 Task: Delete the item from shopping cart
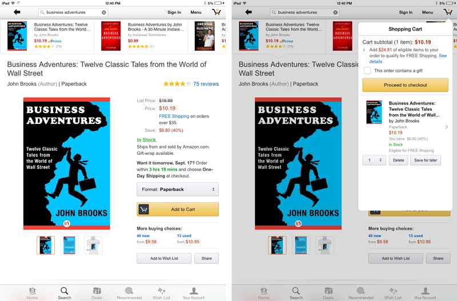pos(398,160)
